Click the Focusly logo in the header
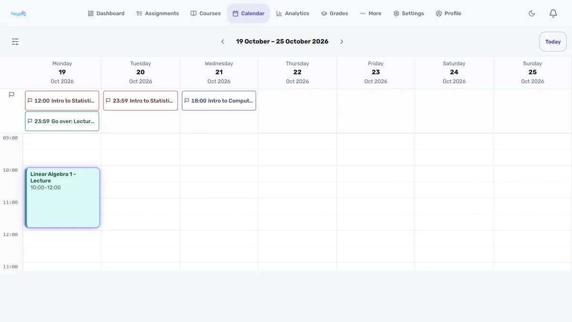The width and height of the screenshot is (572, 322). pyautogui.click(x=19, y=13)
